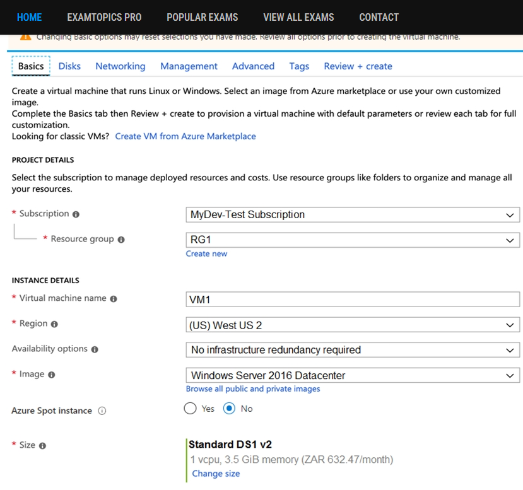This screenshot has width=523, height=490.
Task: Open the Subscription dropdown
Action: 353,214
